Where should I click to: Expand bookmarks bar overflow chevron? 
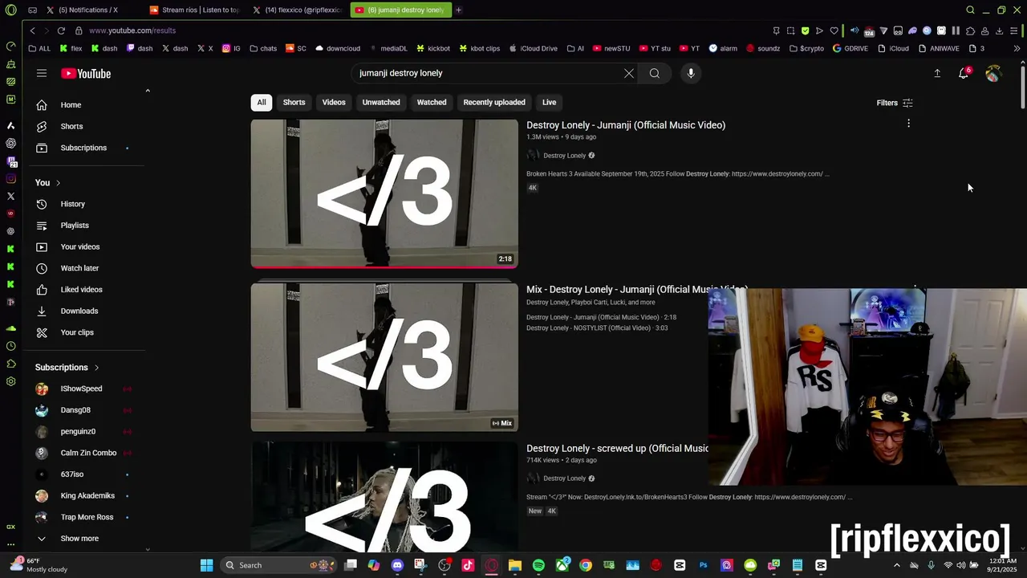(x=1017, y=48)
